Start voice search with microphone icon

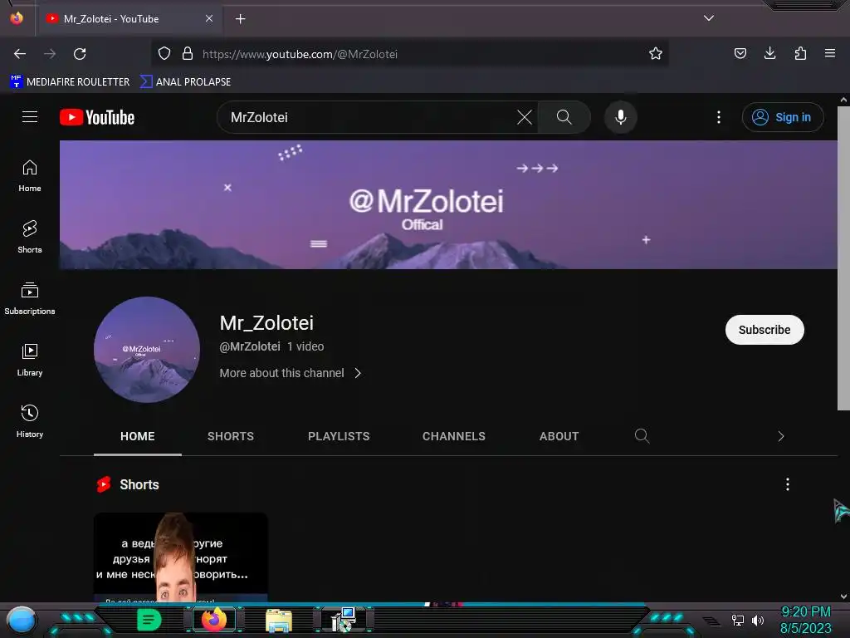[621, 117]
